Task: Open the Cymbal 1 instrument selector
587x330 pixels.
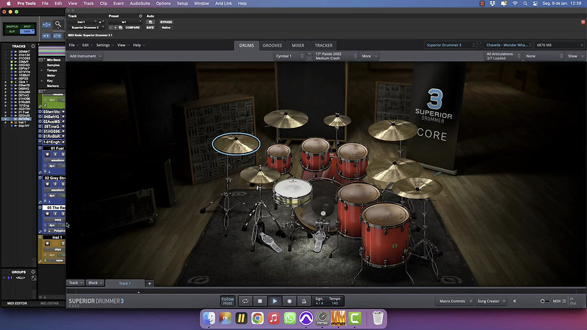Action: (x=289, y=56)
